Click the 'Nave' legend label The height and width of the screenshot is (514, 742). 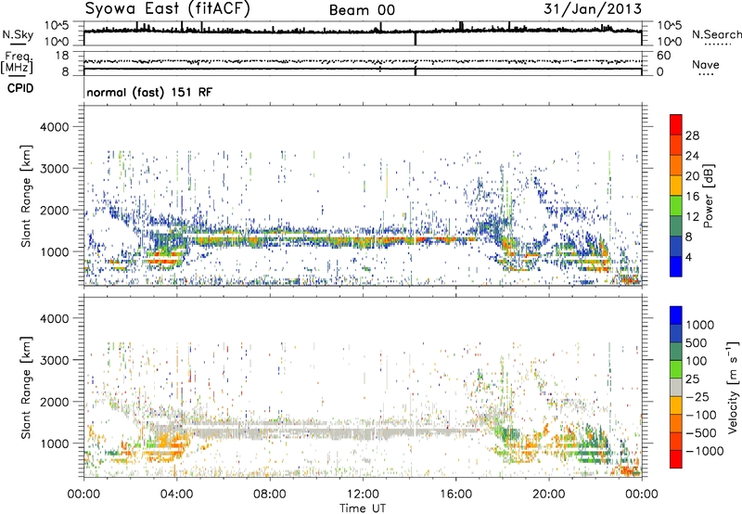[x=706, y=65]
